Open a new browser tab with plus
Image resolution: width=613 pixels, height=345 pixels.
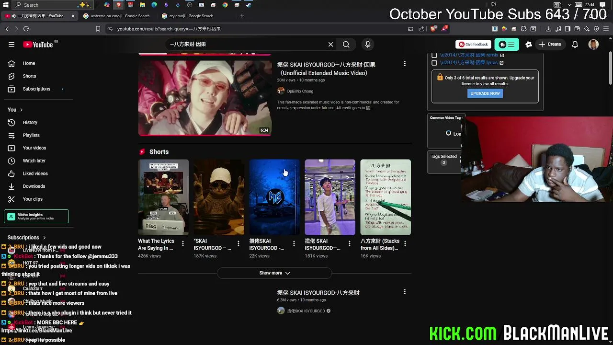click(242, 16)
